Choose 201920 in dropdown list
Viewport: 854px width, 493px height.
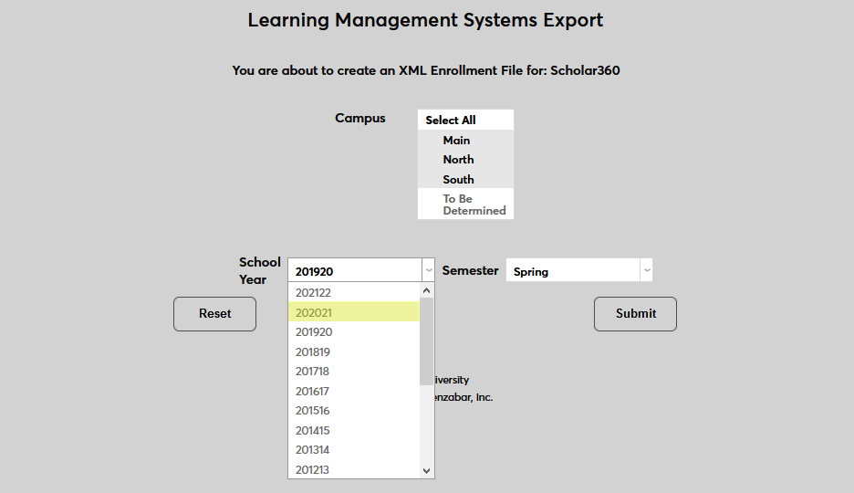354,331
